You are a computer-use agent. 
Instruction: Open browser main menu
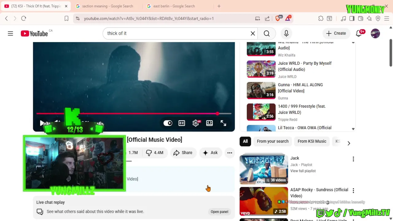click(387, 18)
